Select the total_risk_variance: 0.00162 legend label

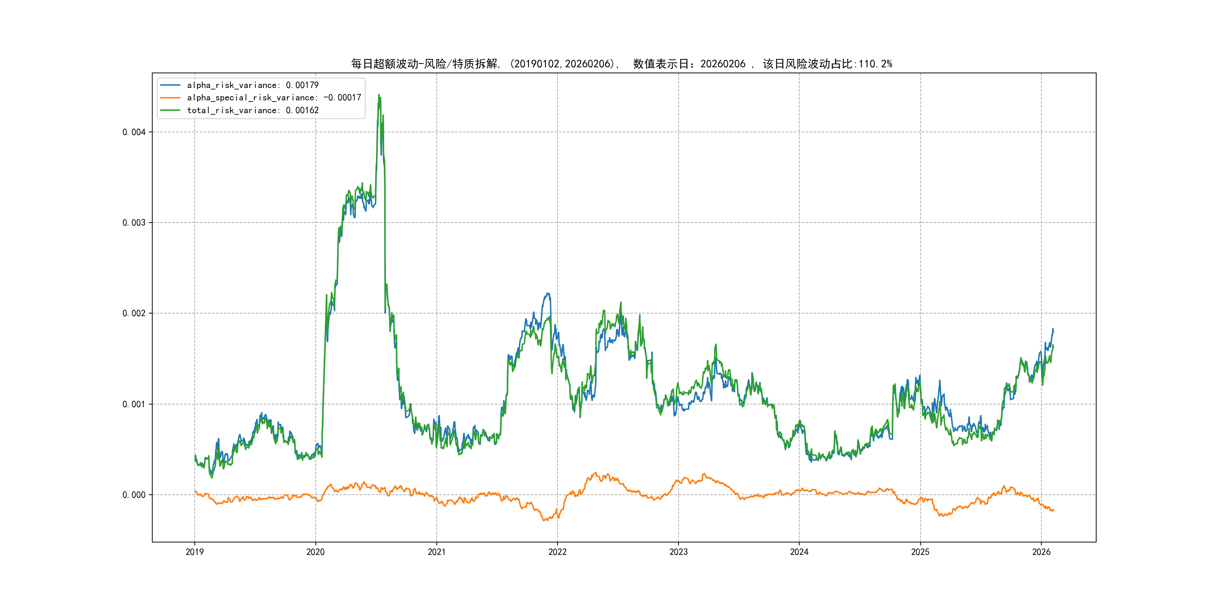pos(253,110)
